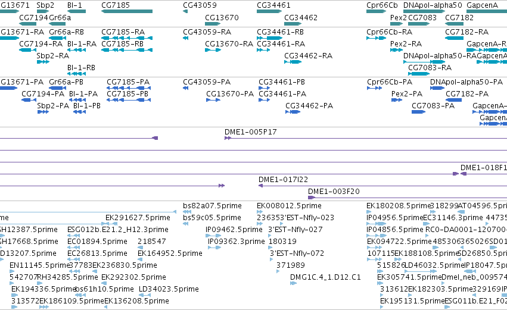The height and width of the screenshot is (310, 507).
Task: Click EST 3'EST-Nfly-027
Action: tap(296, 230)
